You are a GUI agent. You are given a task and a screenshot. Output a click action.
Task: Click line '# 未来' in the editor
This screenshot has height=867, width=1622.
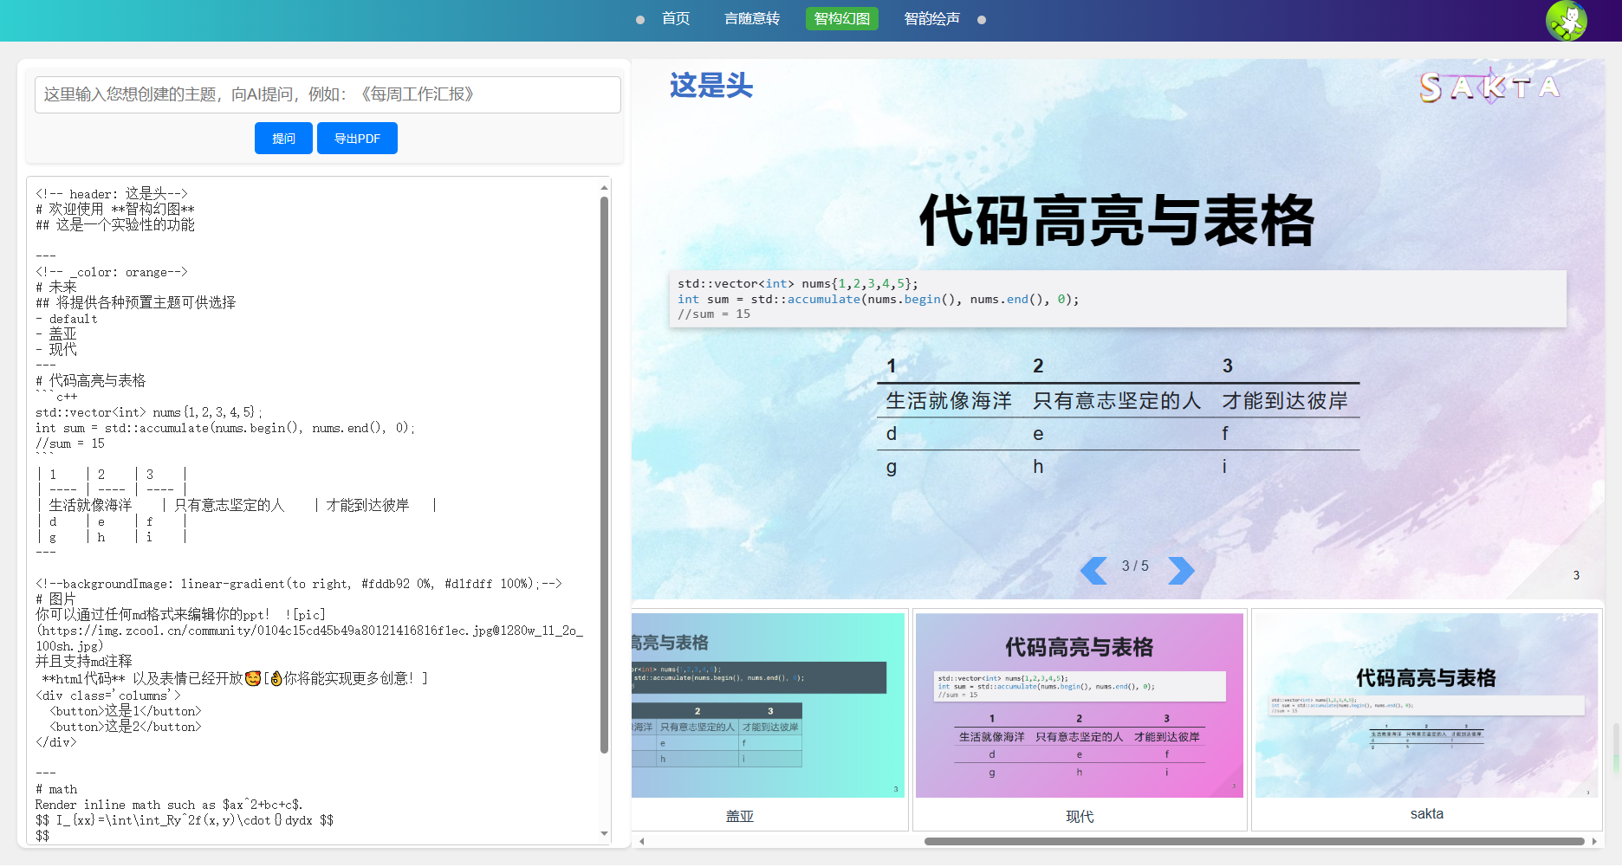point(56,288)
